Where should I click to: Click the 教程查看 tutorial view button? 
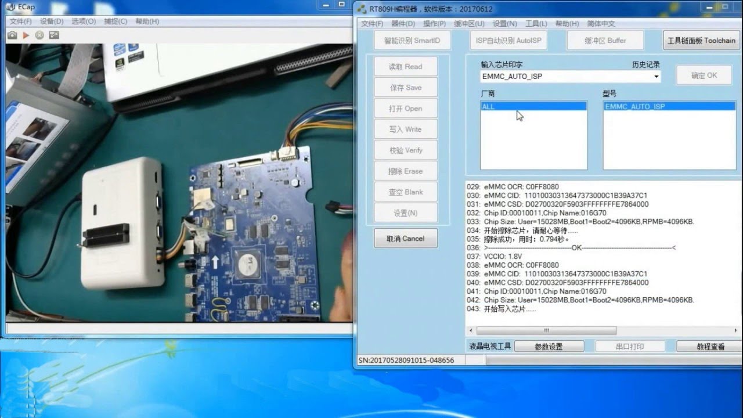tap(709, 347)
